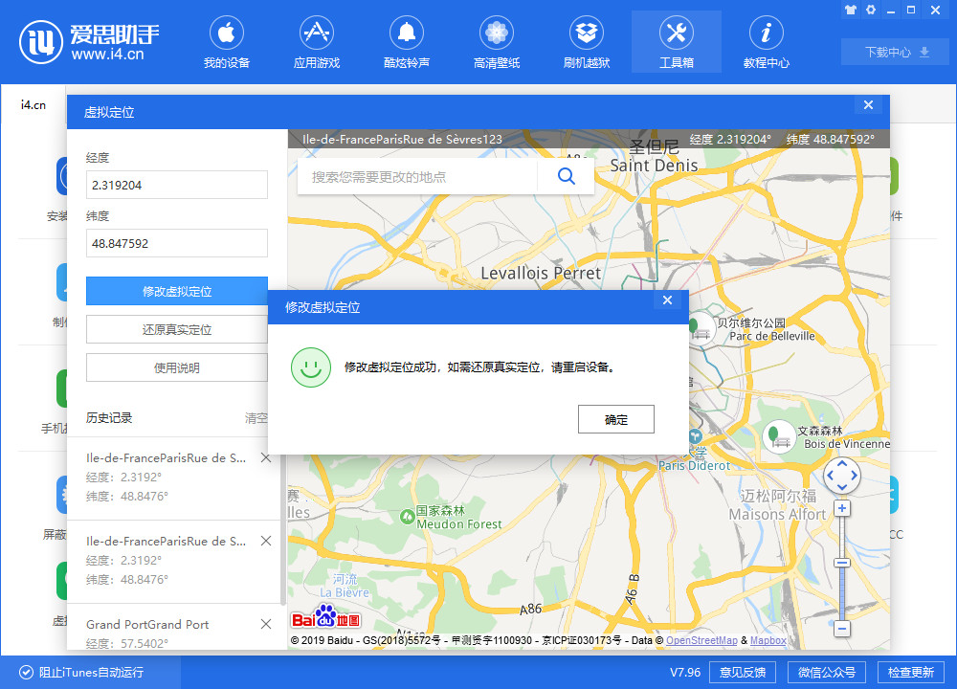Open the OpenStreetMap attribution link
The height and width of the screenshot is (689, 957).
[701, 640]
